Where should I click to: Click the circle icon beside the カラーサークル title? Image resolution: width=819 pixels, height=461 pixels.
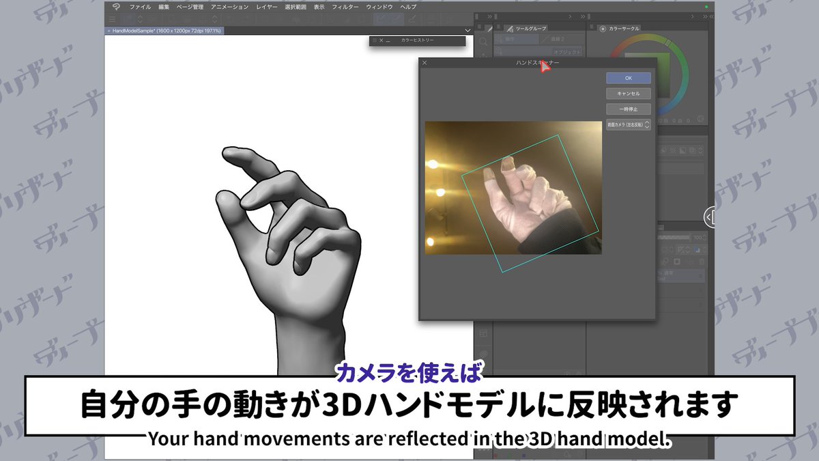coord(603,27)
